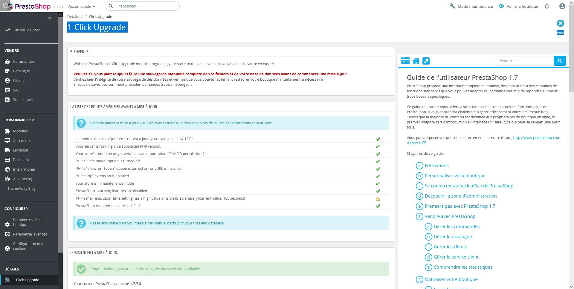574x289 pixels.
Task: Open Optimiser votre boutique chapter
Action: 451,279
